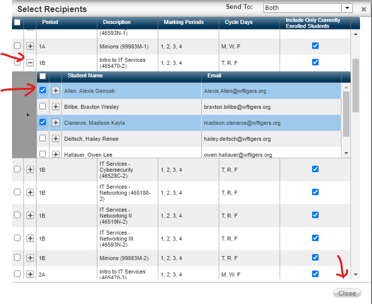Uncheck enrolled-only for Minions (99983M-1)
Screen dimensions: 372x304
[315, 45]
